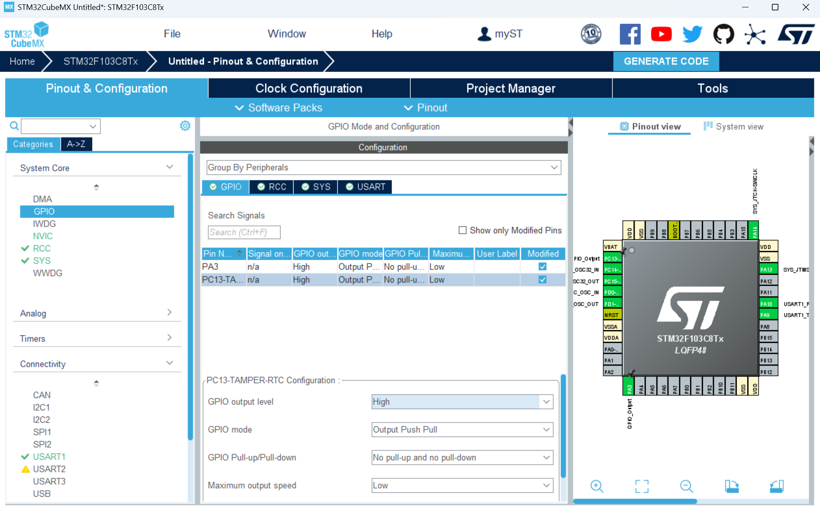Select the VBAT pin on the chip

[x=613, y=247]
